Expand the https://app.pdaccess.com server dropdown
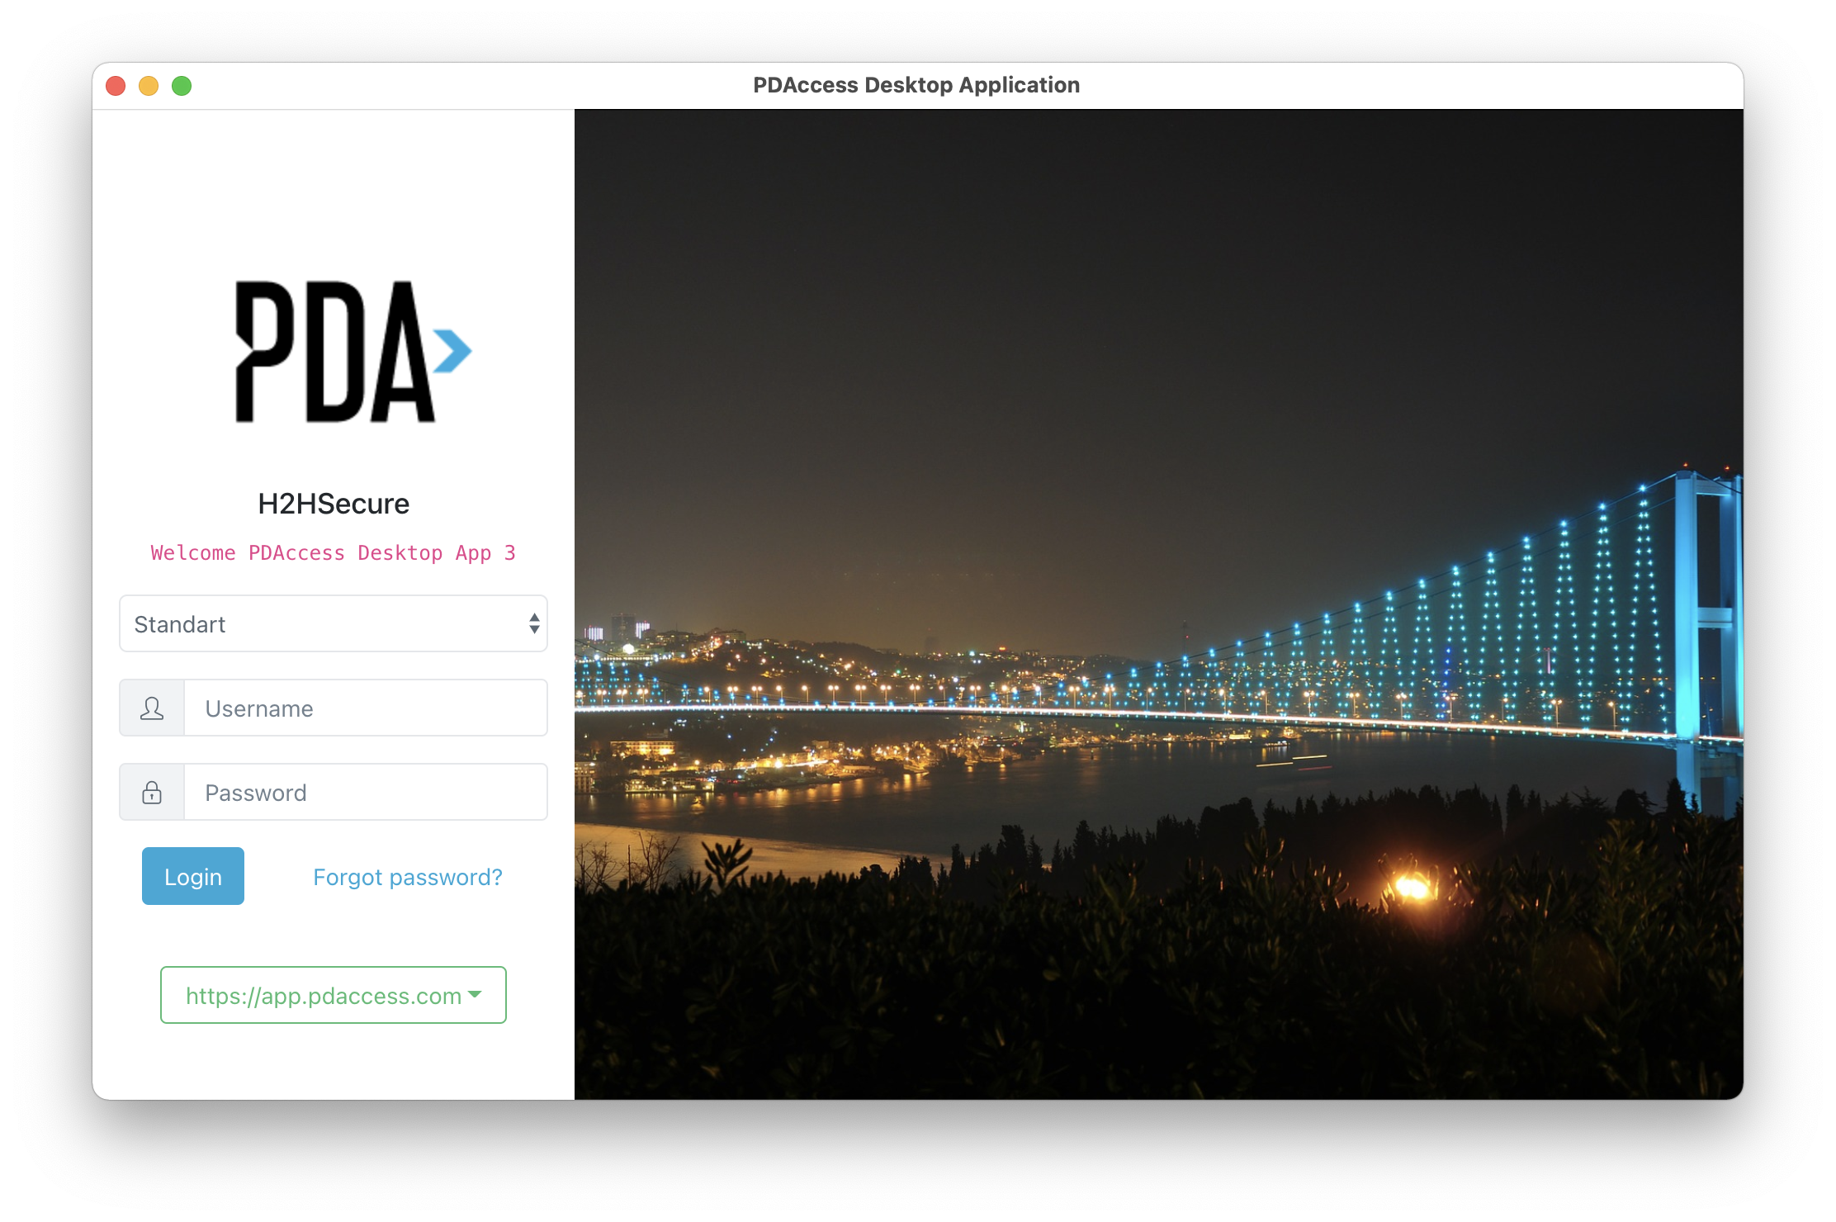The width and height of the screenshot is (1836, 1222). (324, 996)
